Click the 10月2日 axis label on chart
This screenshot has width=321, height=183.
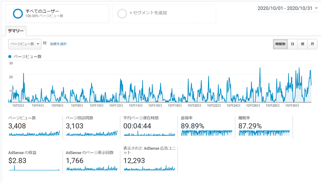pyautogui.click(x=18, y=105)
